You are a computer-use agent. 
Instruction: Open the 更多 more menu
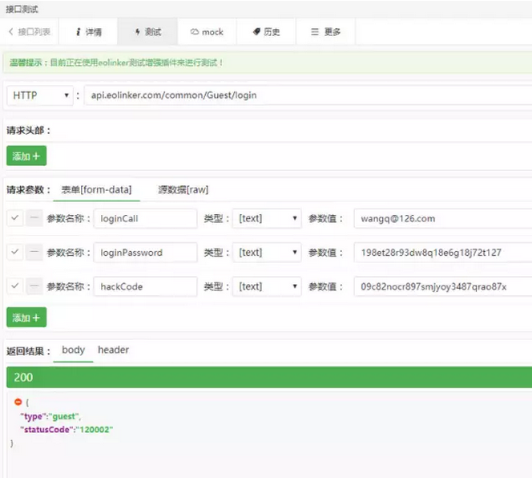click(326, 31)
